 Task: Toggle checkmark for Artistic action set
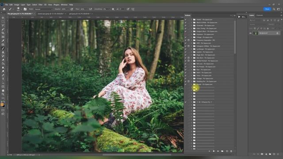(186, 19)
